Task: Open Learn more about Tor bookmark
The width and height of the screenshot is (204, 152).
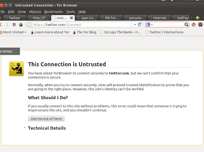Action: tap(50, 32)
